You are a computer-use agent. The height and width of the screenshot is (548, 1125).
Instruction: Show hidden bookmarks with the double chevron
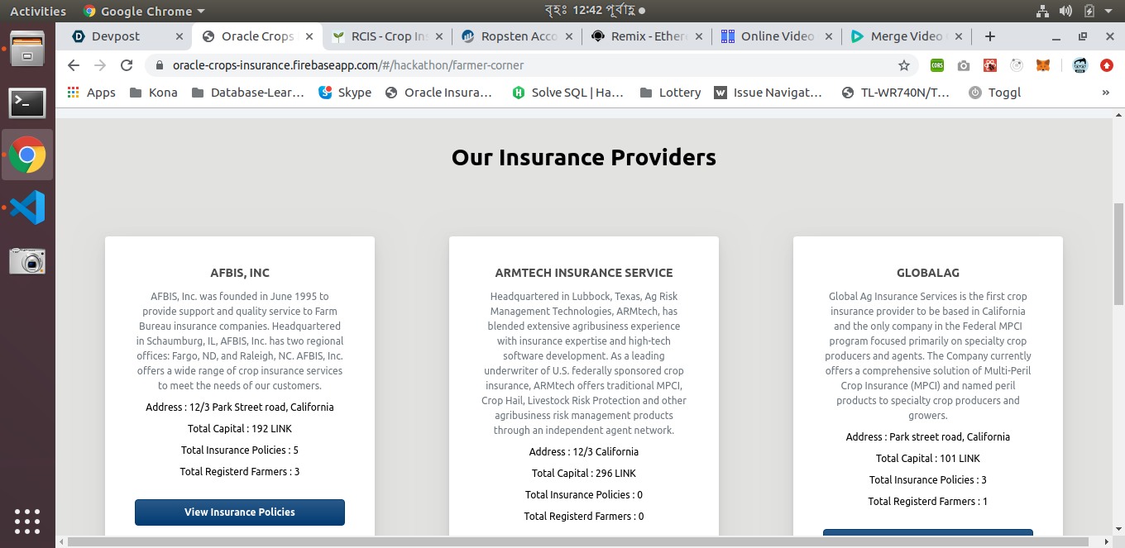1106,93
